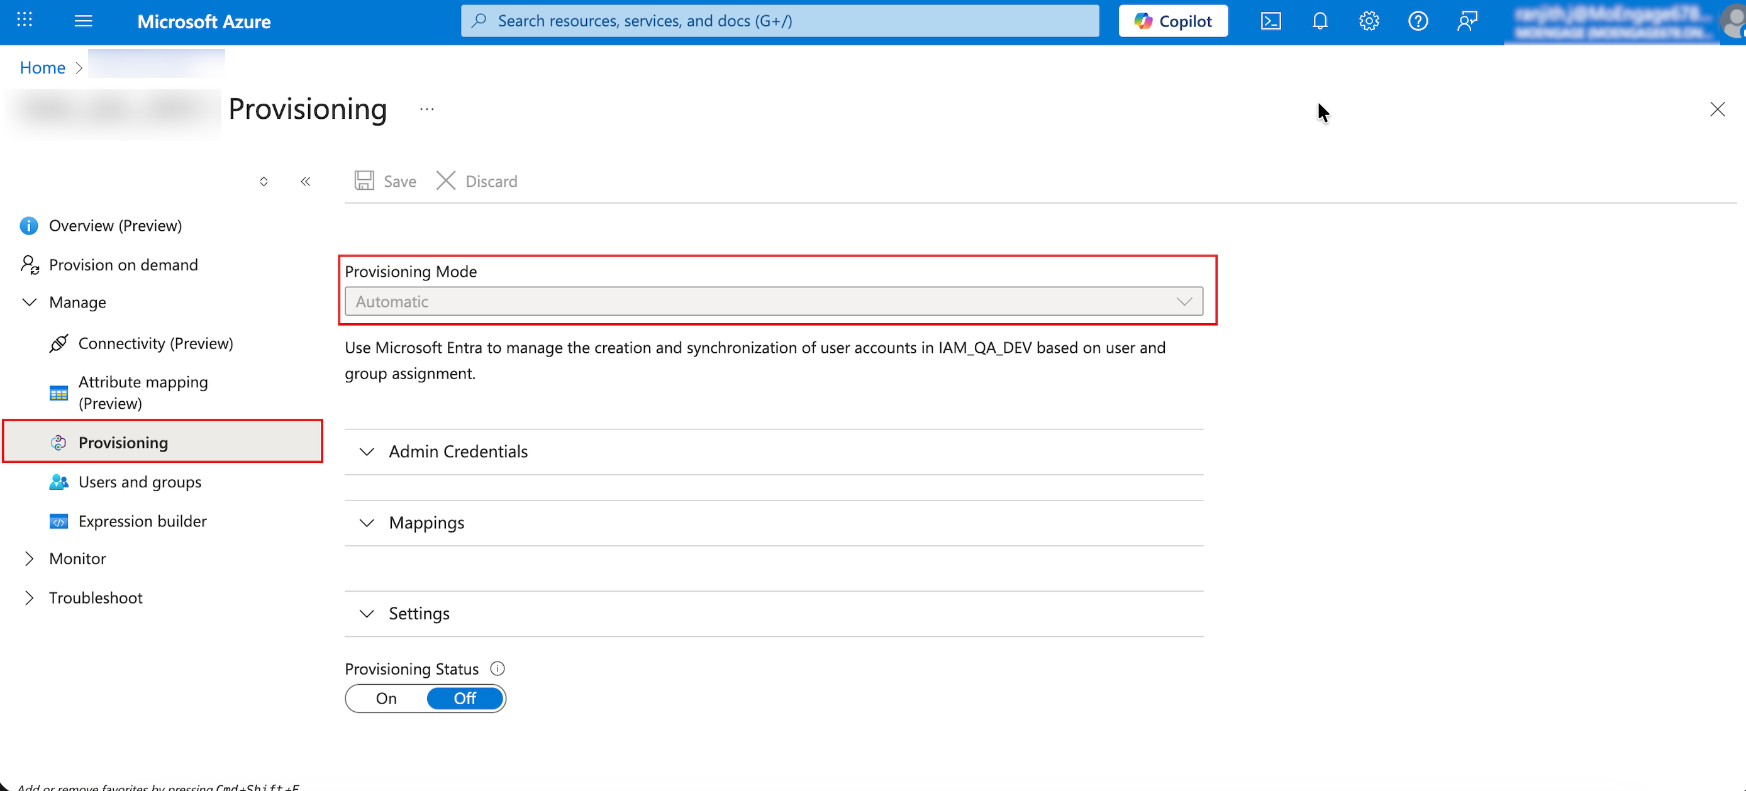Click the search resources input field
The image size is (1746, 791).
point(779,21)
